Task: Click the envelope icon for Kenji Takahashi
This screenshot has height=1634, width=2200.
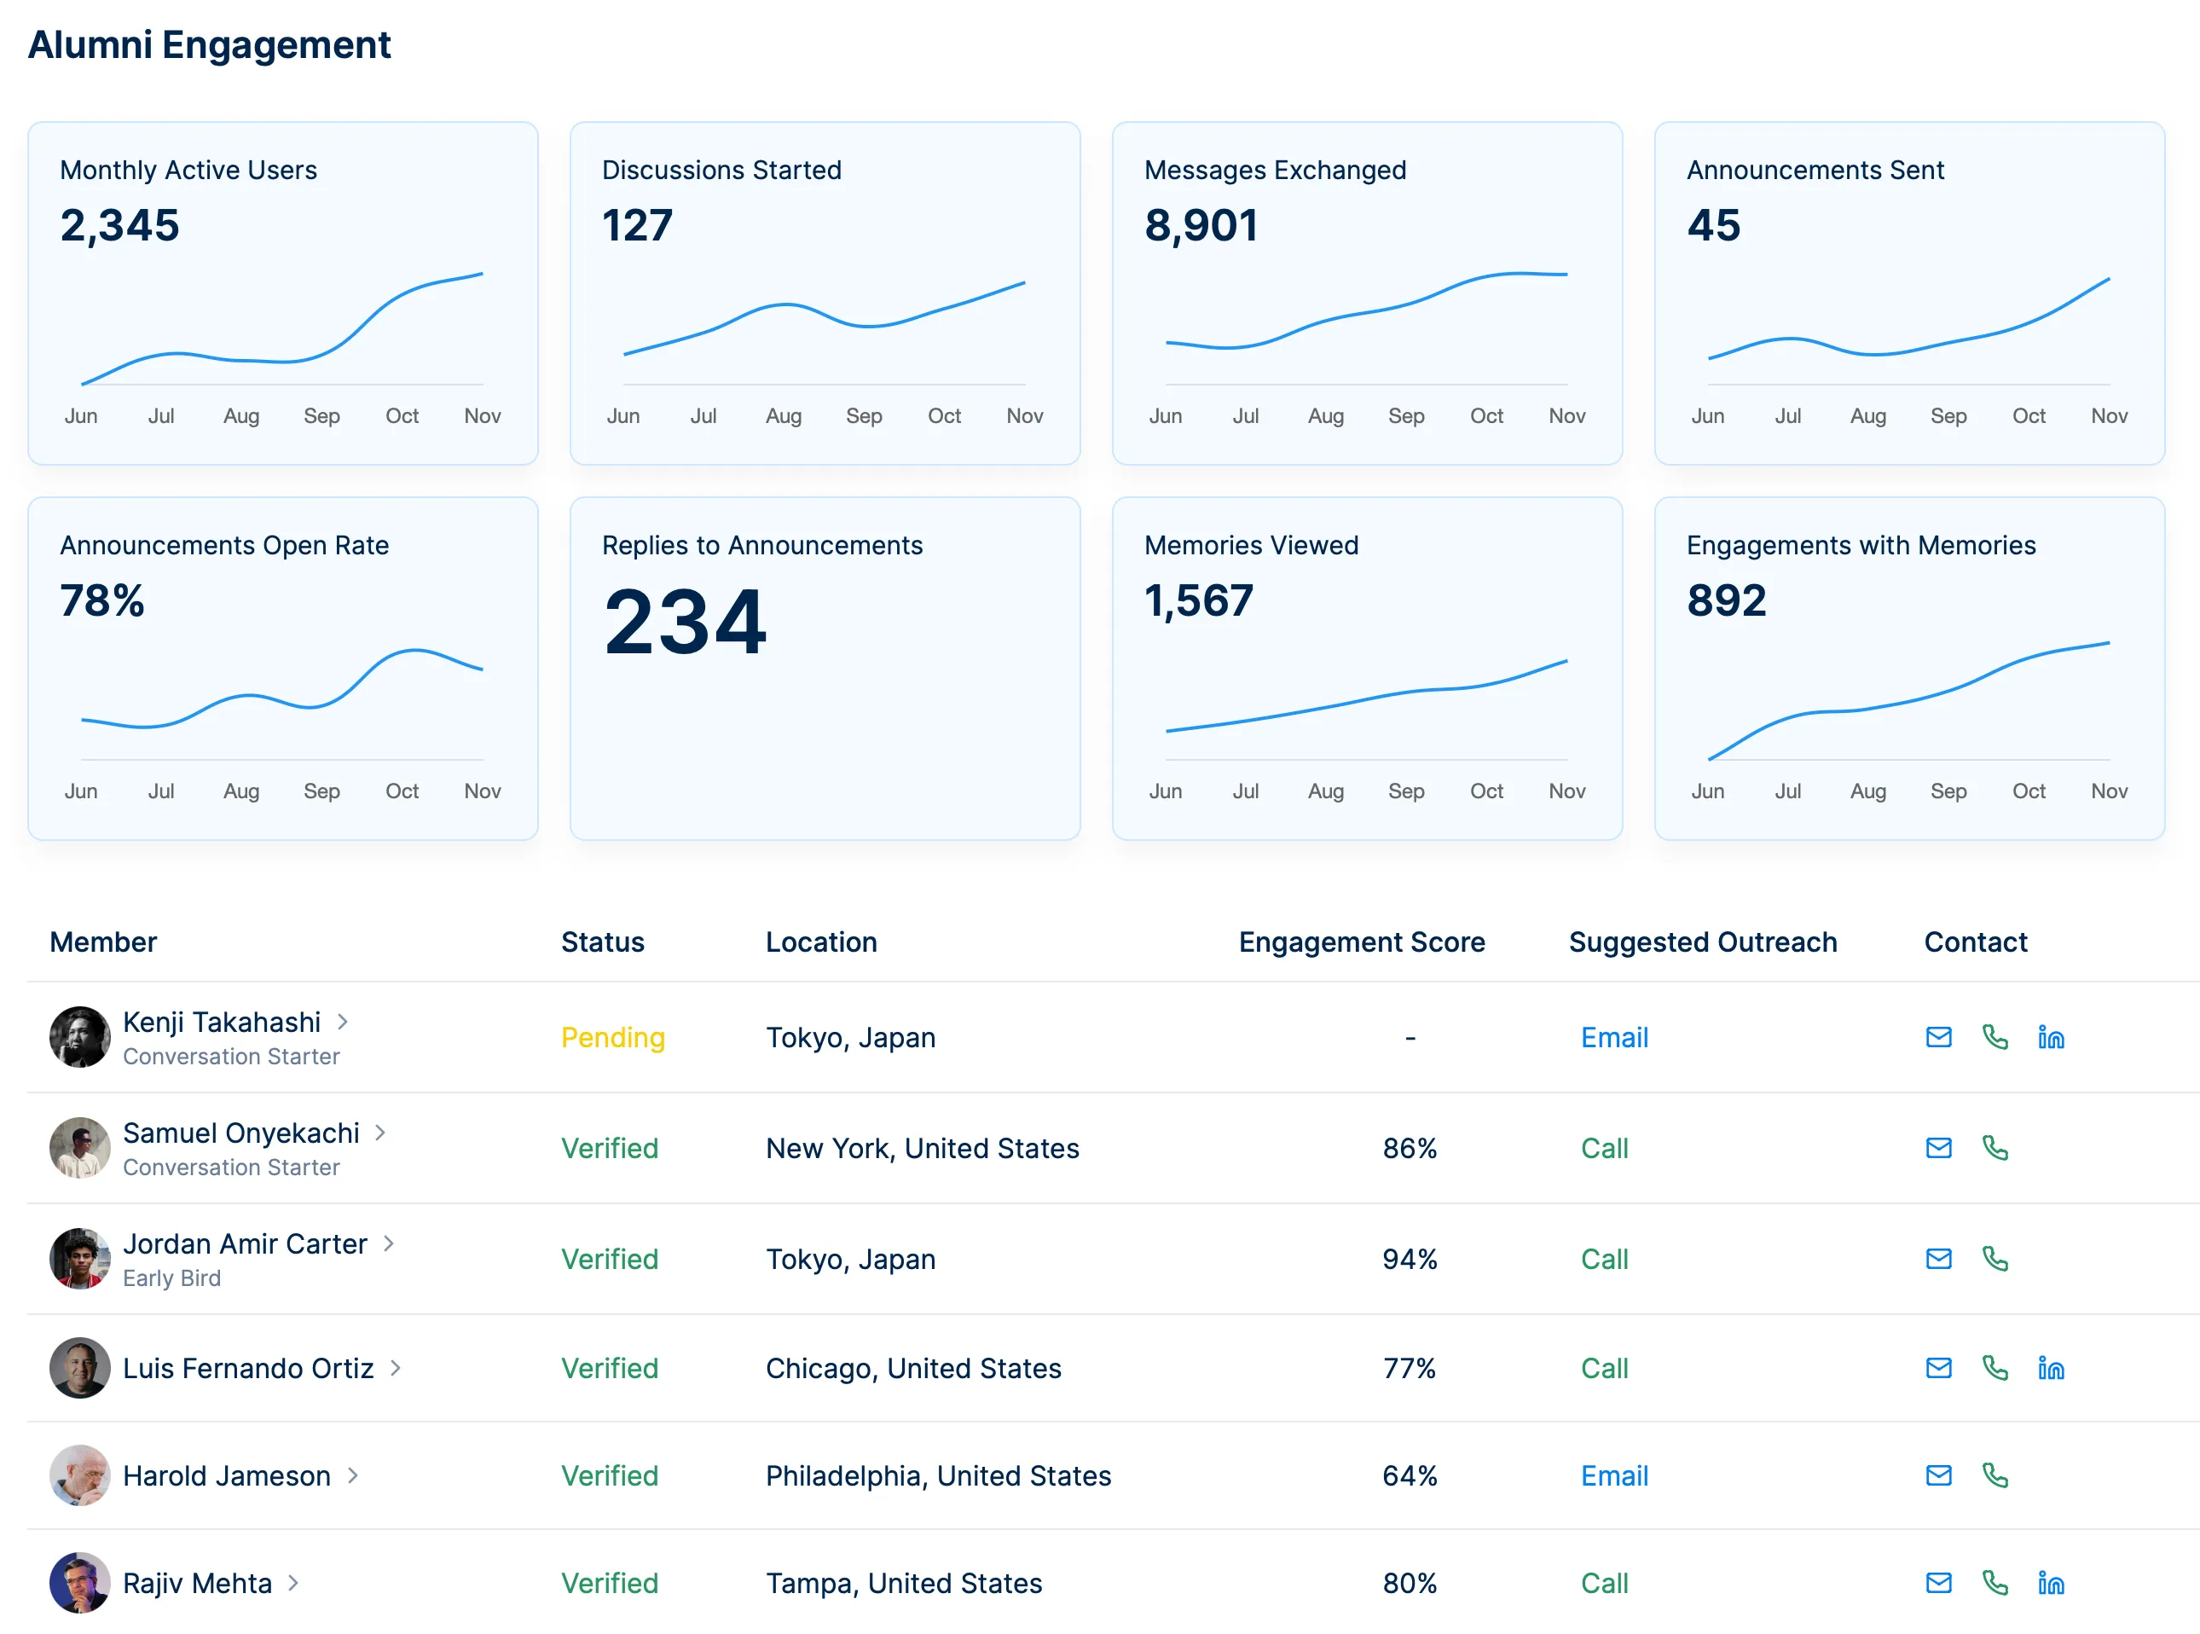Action: pos(1938,1036)
